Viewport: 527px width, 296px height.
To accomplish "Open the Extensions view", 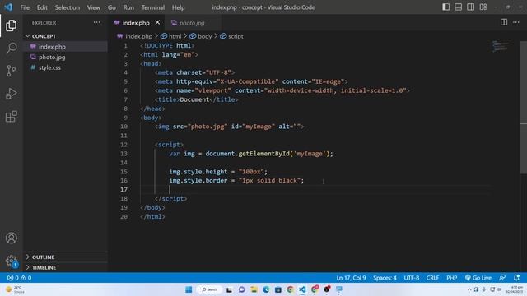I will tap(11, 117).
